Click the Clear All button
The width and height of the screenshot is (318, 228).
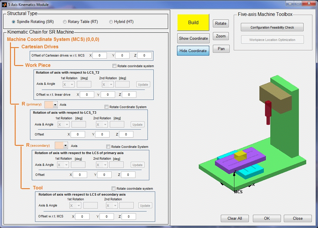coord(235,218)
